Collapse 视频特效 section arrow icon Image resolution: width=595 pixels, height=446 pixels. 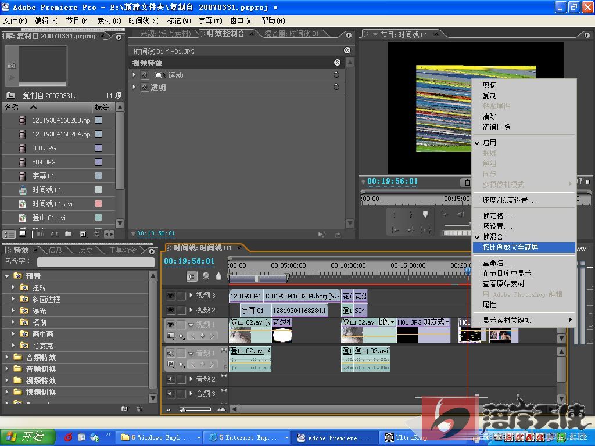point(337,63)
